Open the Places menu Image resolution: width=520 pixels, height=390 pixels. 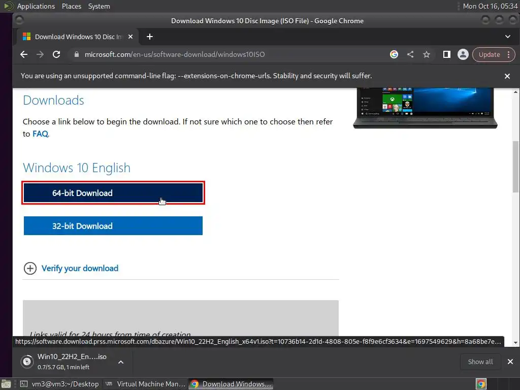click(71, 6)
